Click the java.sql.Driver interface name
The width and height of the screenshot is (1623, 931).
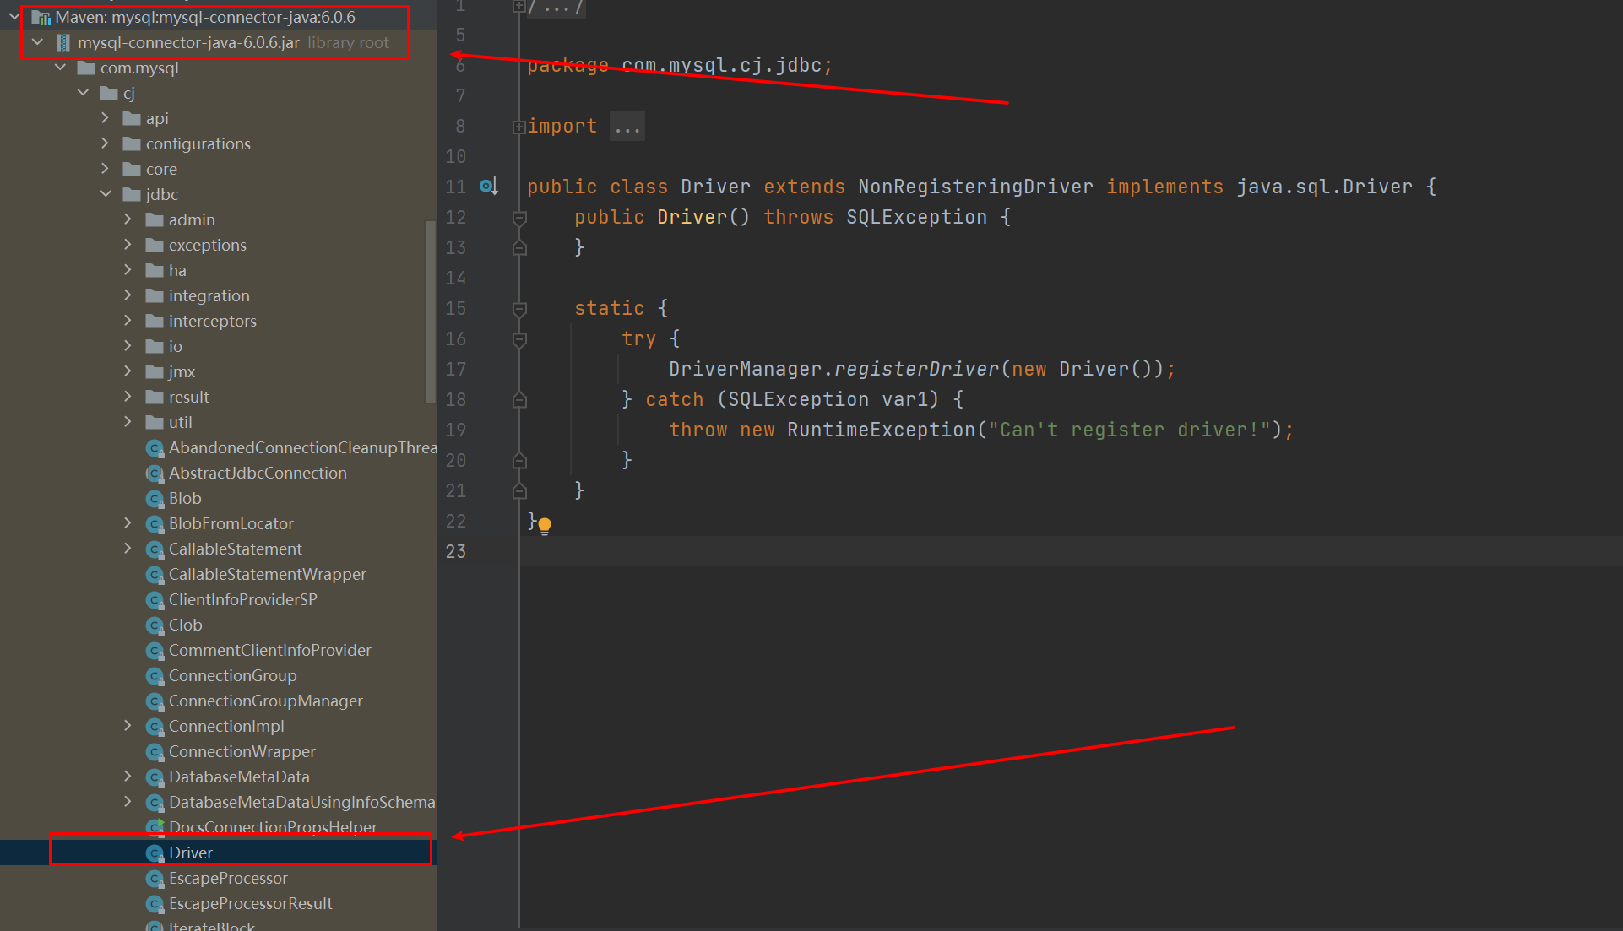point(1324,187)
